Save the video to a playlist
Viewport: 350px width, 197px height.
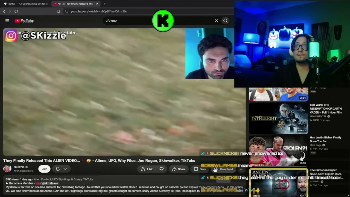[x=200, y=169]
